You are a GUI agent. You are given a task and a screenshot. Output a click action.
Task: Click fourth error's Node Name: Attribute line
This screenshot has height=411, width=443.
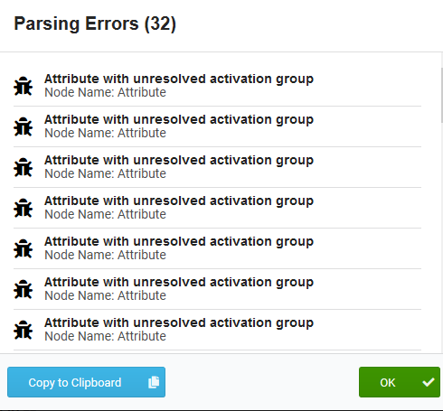pos(105,214)
